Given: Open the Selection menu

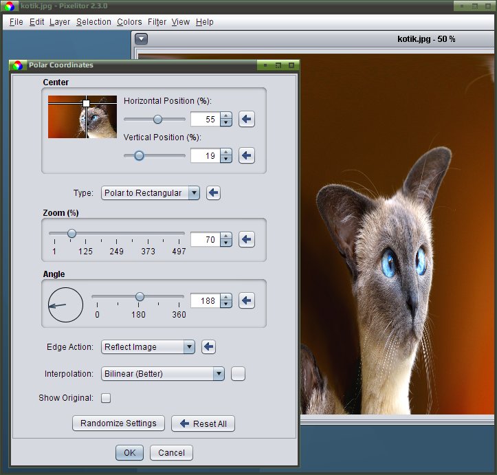Looking at the screenshot, I should [93, 22].
